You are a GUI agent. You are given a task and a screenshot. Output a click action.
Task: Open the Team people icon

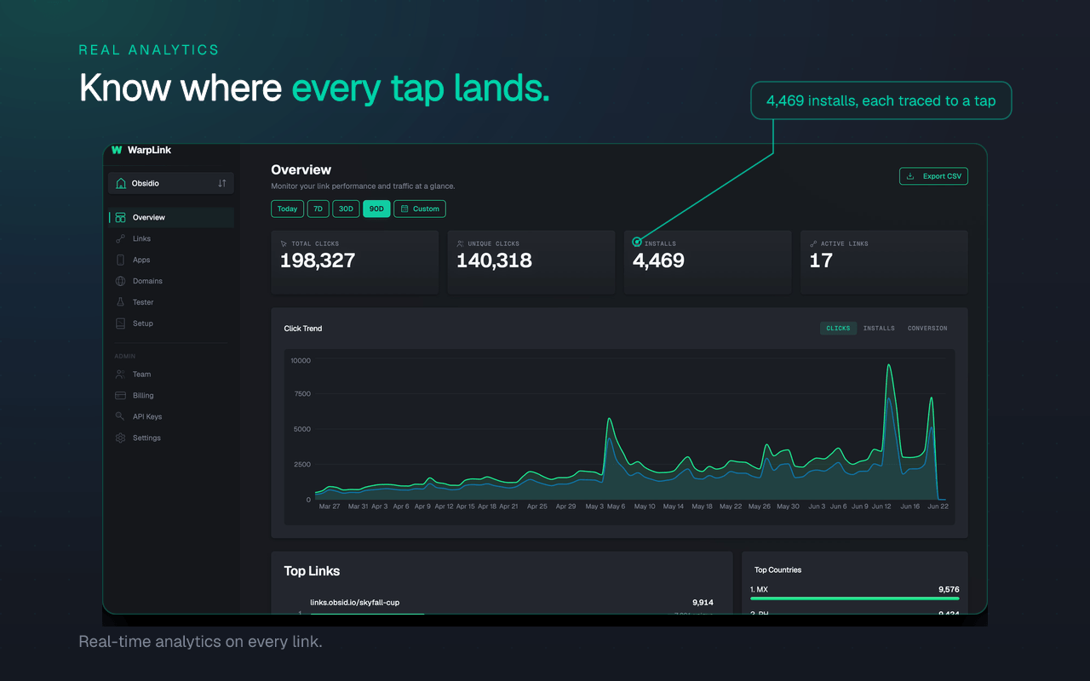click(x=120, y=375)
